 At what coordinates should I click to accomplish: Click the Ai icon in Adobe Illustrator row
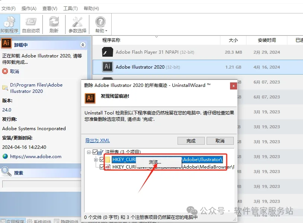[x=107, y=67]
